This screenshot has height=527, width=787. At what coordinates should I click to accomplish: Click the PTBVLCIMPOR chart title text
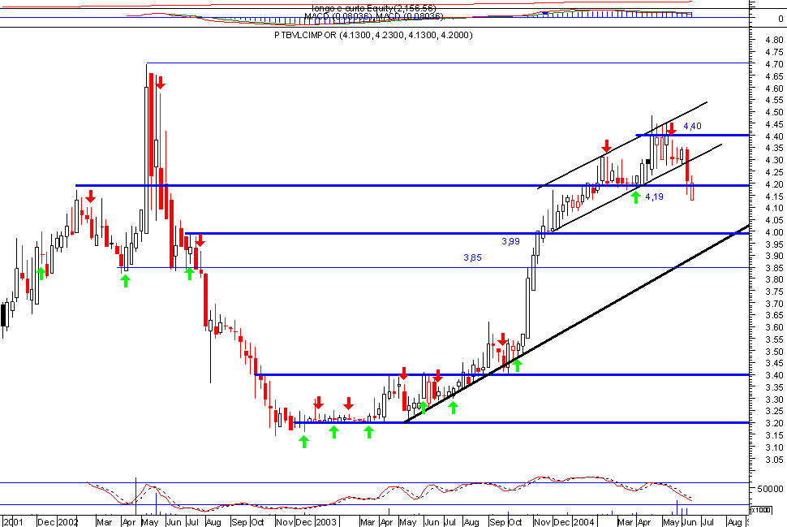click(373, 35)
